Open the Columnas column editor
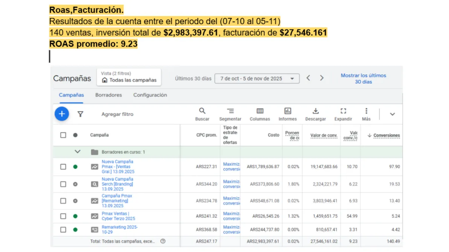Viewport: 449px width, 252px height. coord(260,111)
